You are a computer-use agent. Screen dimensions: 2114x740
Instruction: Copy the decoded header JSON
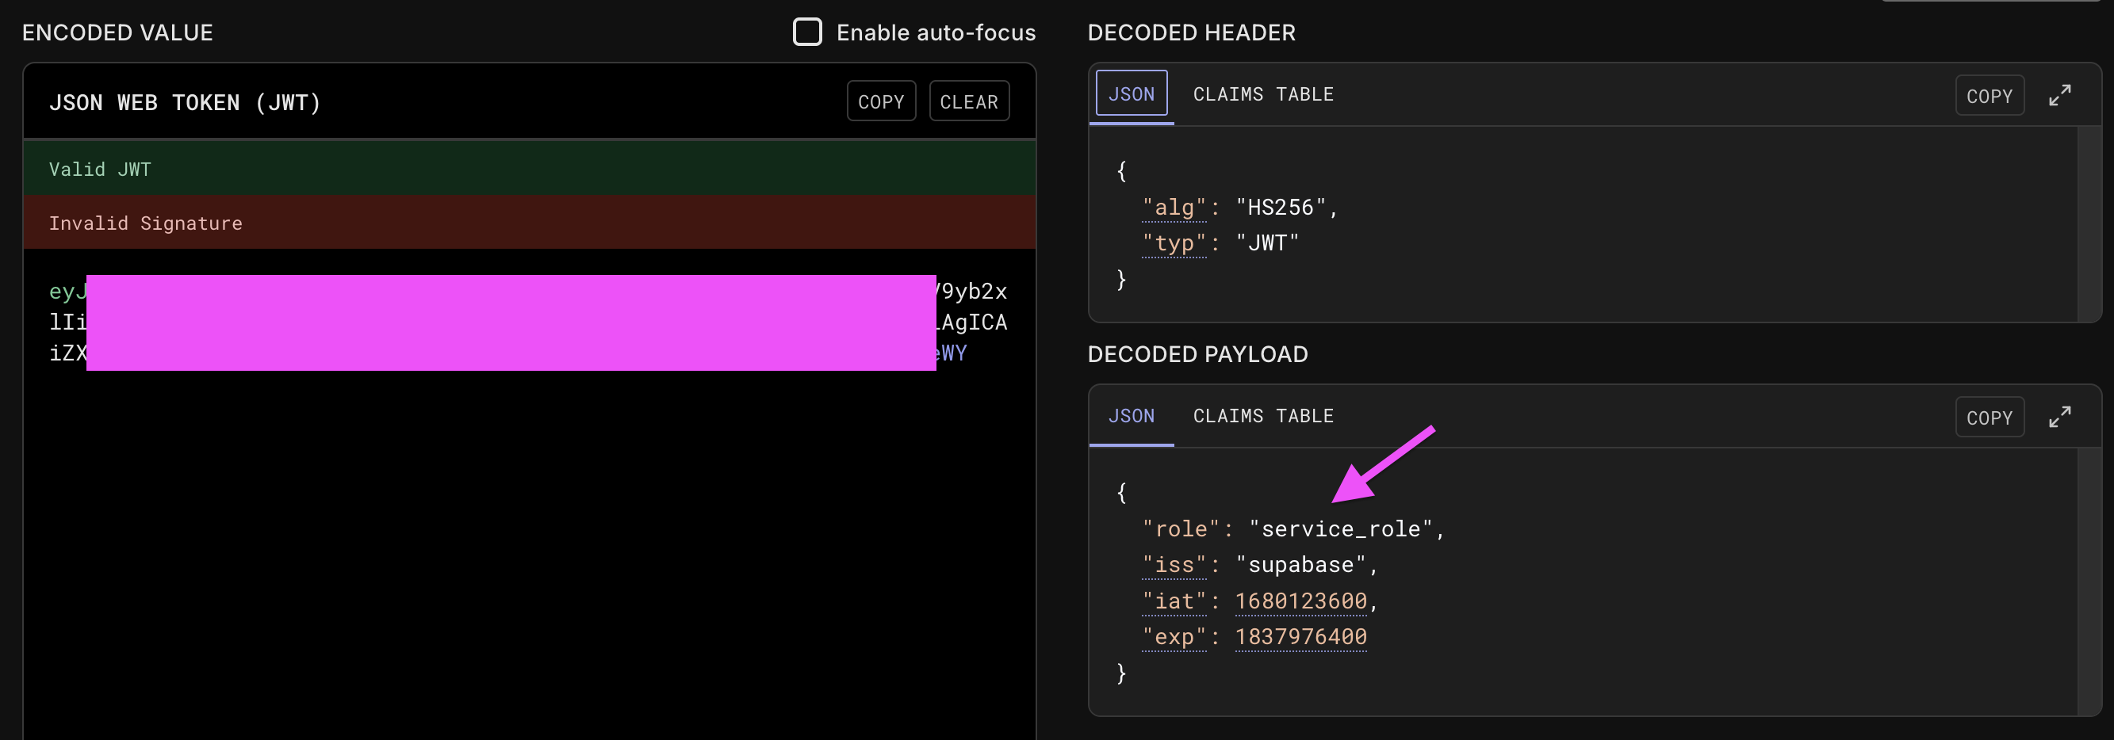click(x=1989, y=96)
